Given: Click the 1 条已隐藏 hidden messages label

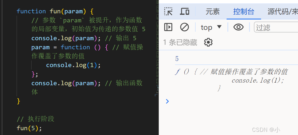Looking at the screenshot, I should [x=180, y=42].
